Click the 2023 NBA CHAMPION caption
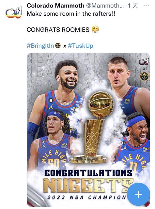Viewport: 155px width, 209px height. point(87,197)
